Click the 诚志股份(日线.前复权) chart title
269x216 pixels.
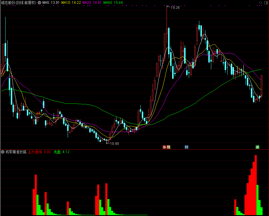click(x=19, y=3)
